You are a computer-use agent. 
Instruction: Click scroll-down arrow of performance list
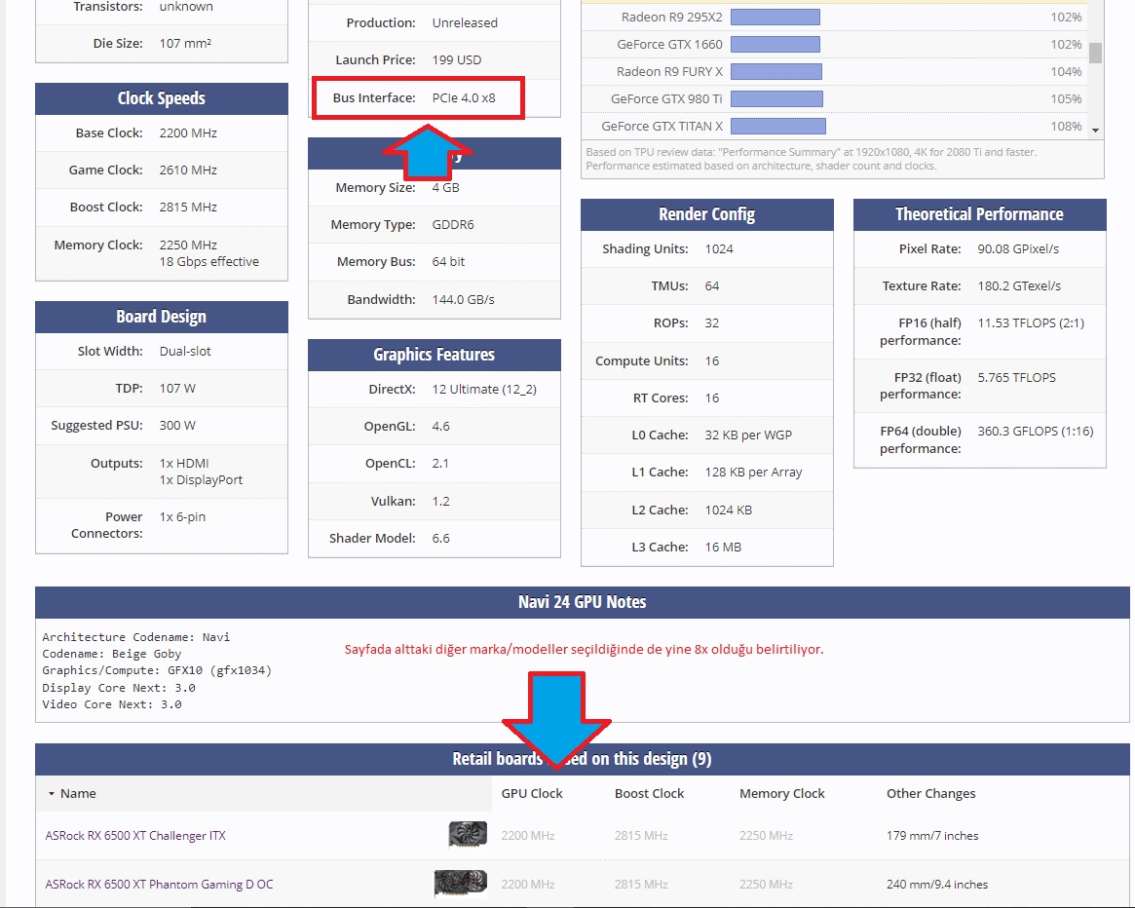click(1096, 131)
